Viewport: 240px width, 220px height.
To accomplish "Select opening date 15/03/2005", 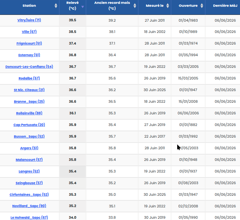I will [x=188, y=78].
